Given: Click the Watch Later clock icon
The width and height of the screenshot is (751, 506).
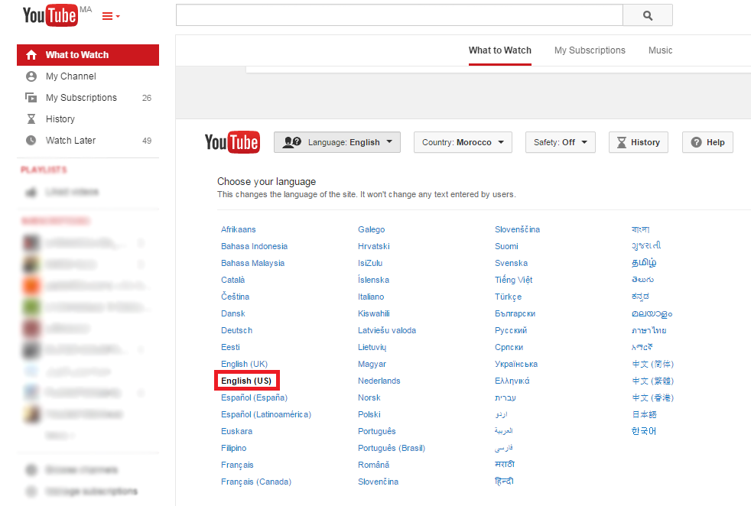Looking at the screenshot, I should [31, 141].
